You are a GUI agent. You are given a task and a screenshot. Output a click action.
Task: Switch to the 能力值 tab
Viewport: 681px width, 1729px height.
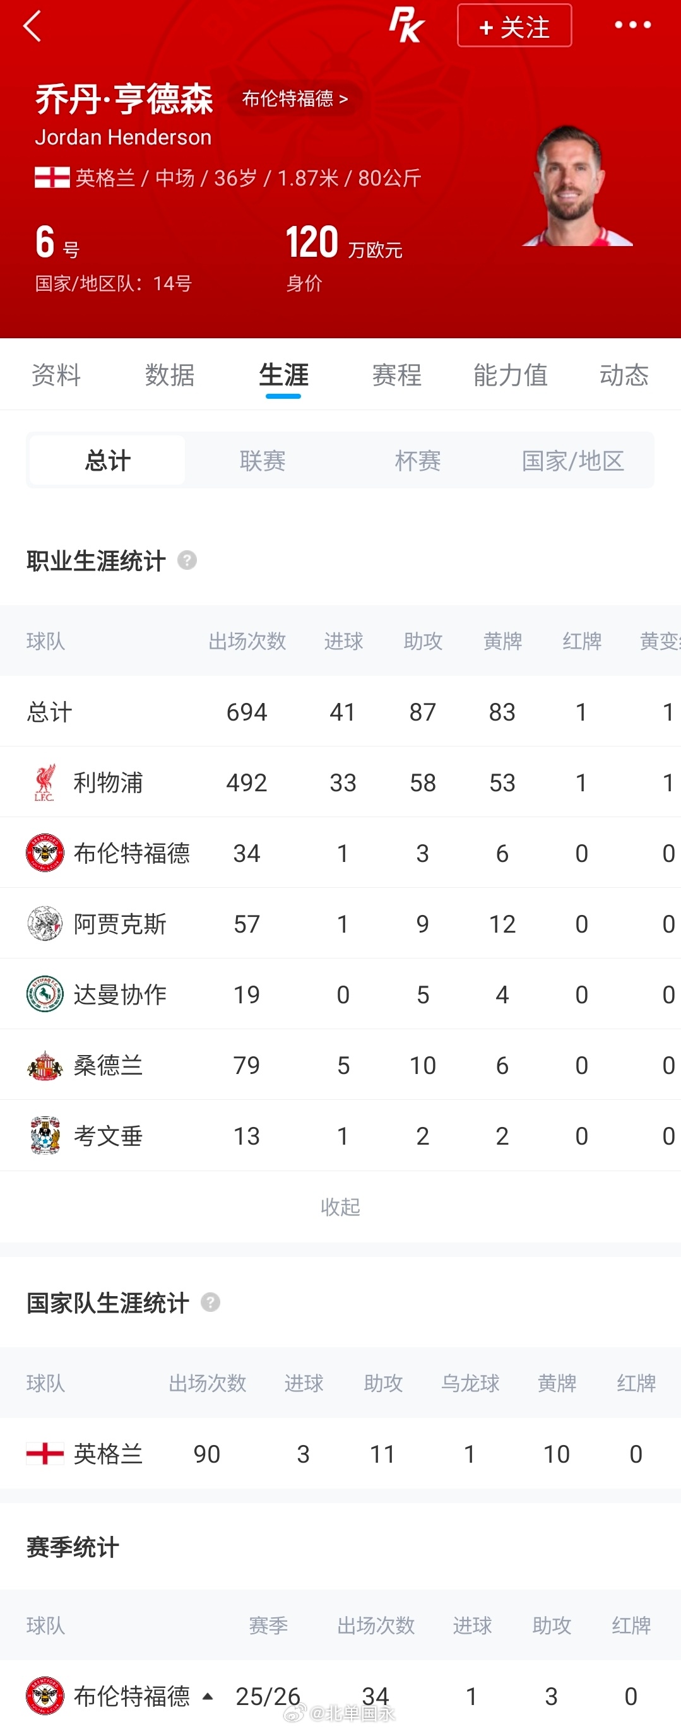tap(511, 375)
